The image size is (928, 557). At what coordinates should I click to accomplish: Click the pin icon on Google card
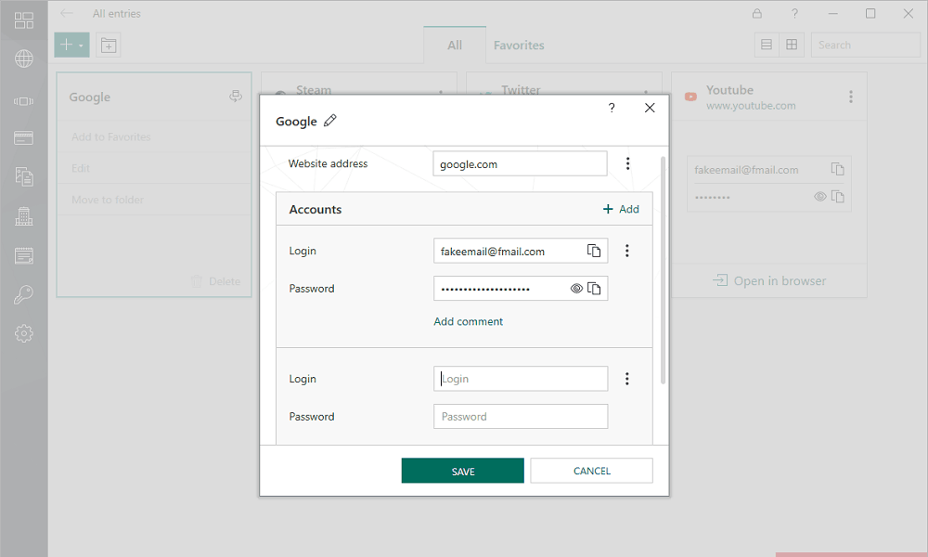236,96
